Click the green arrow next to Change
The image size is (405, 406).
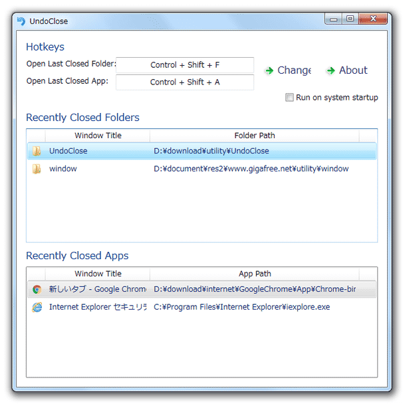(x=269, y=70)
